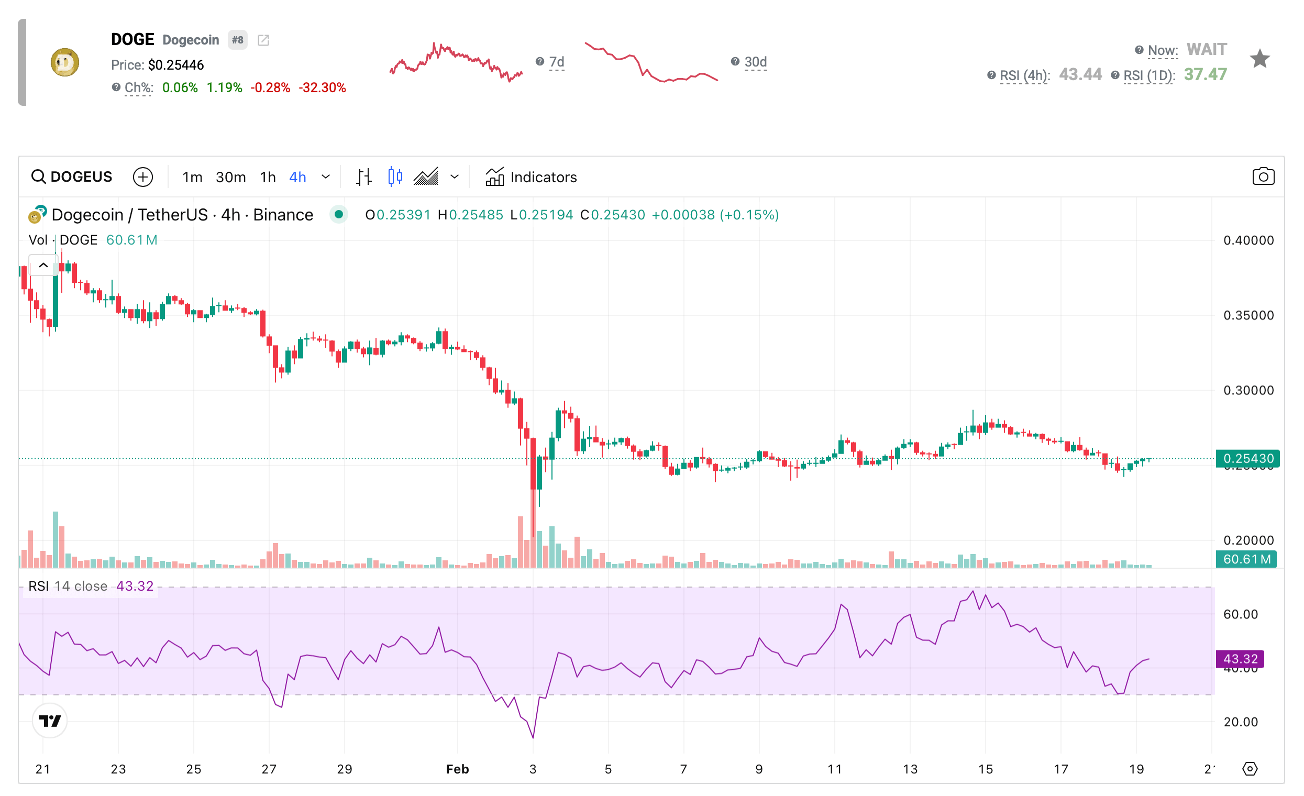Image resolution: width=1304 pixels, height=796 pixels.
Task: Click the TradingView logo
Action: click(50, 720)
